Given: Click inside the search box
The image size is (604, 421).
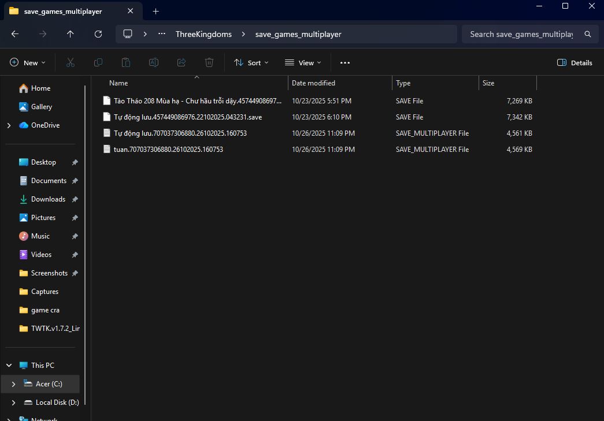Looking at the screenshot, I should [x=519, y=34].
